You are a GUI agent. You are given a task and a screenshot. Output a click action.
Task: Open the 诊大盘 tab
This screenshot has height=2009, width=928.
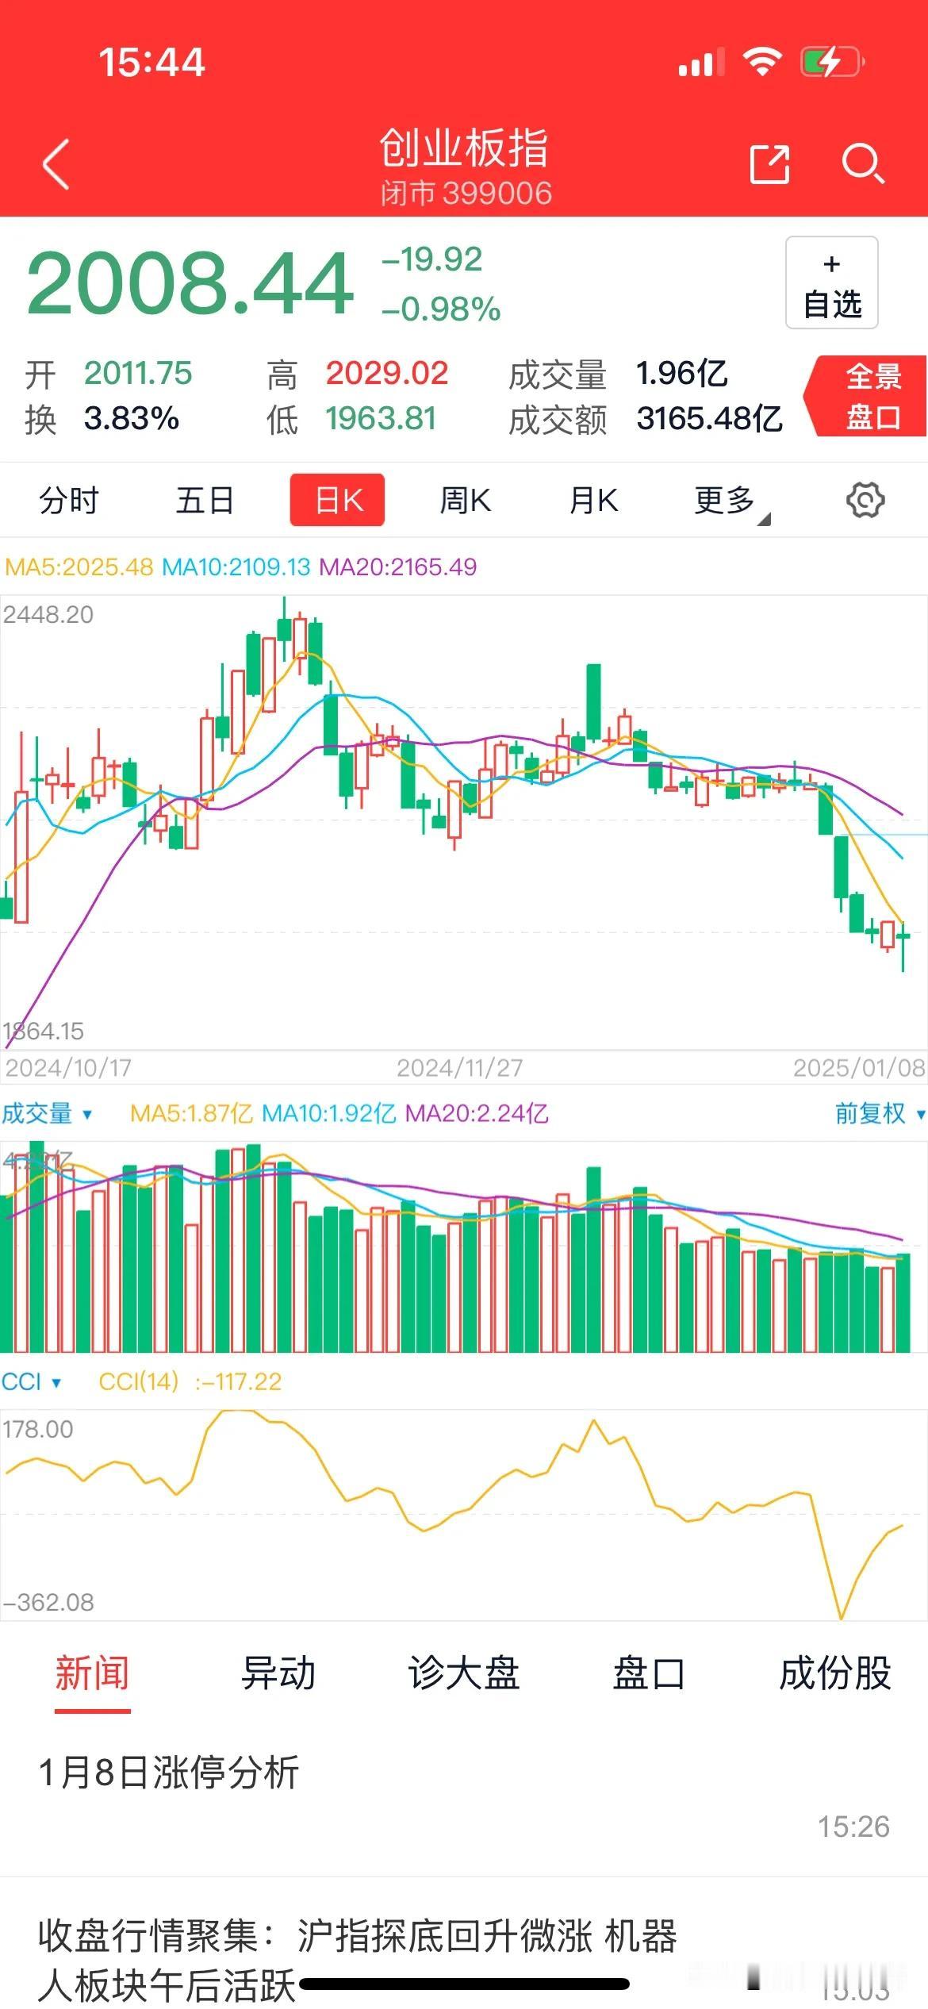pyautogui.click(x=463, y=1674)
